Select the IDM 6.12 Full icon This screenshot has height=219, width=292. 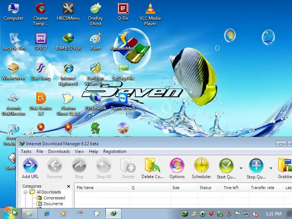[x=68, y=42]
